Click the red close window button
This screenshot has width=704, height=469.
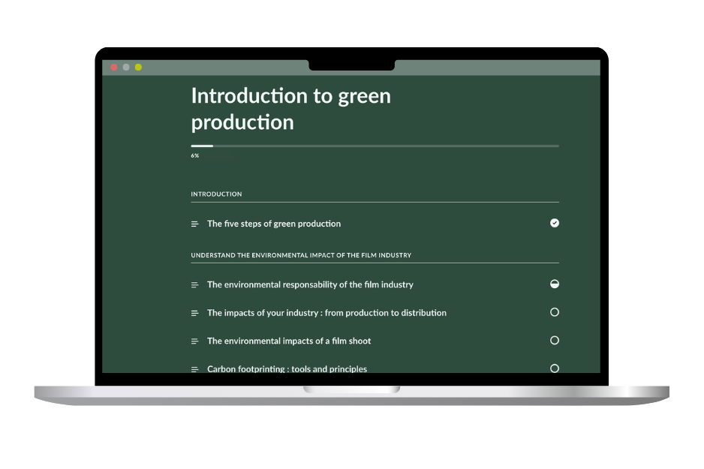coord(114,68)
